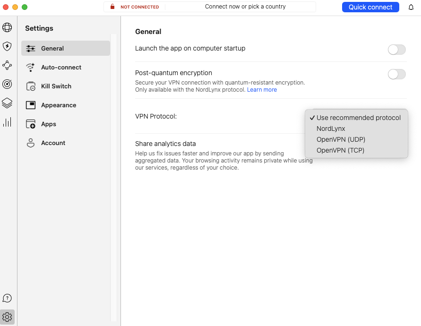The image size is (421, 326).
Task: Follow the Learn more link
Action: [x=262, y=90]
